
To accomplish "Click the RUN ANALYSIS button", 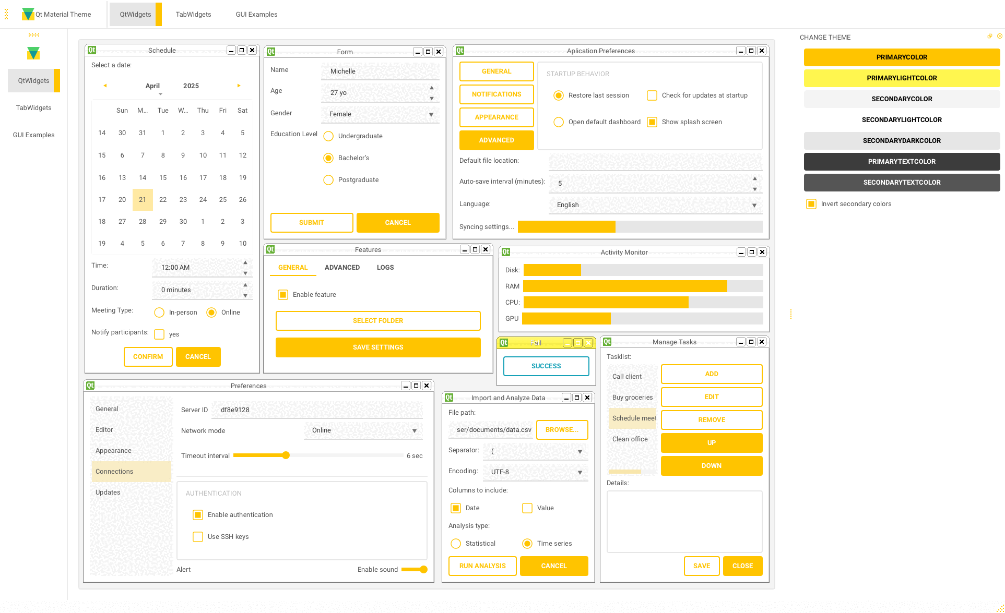I will pyautogui.click(x=482, y=566).
